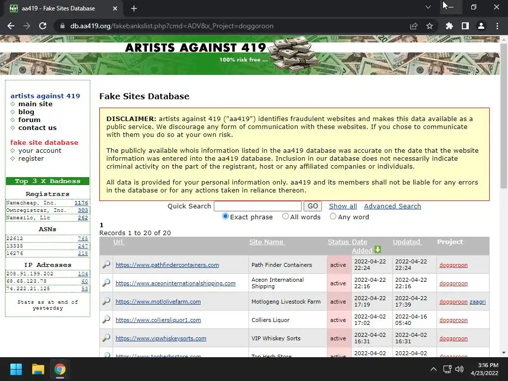Click IP 208.91.199.202 count 104
The height and width of the screenshot is (381, 508).
coord(83,274)
